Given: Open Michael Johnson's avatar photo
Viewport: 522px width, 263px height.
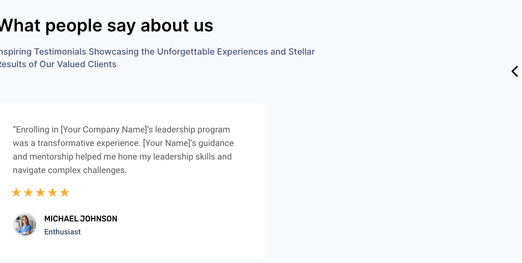Looking at the screenshot, I should click(25, 225).
